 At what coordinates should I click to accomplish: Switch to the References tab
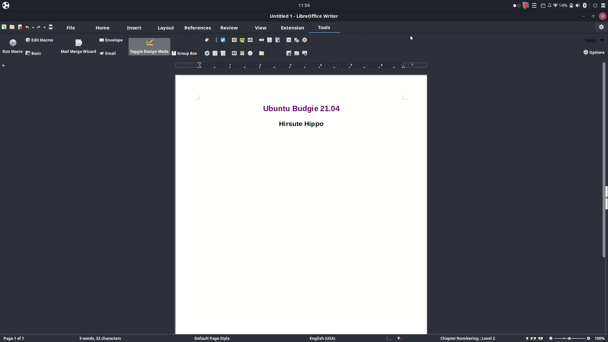pyautogui.click(x=198, y=28)
